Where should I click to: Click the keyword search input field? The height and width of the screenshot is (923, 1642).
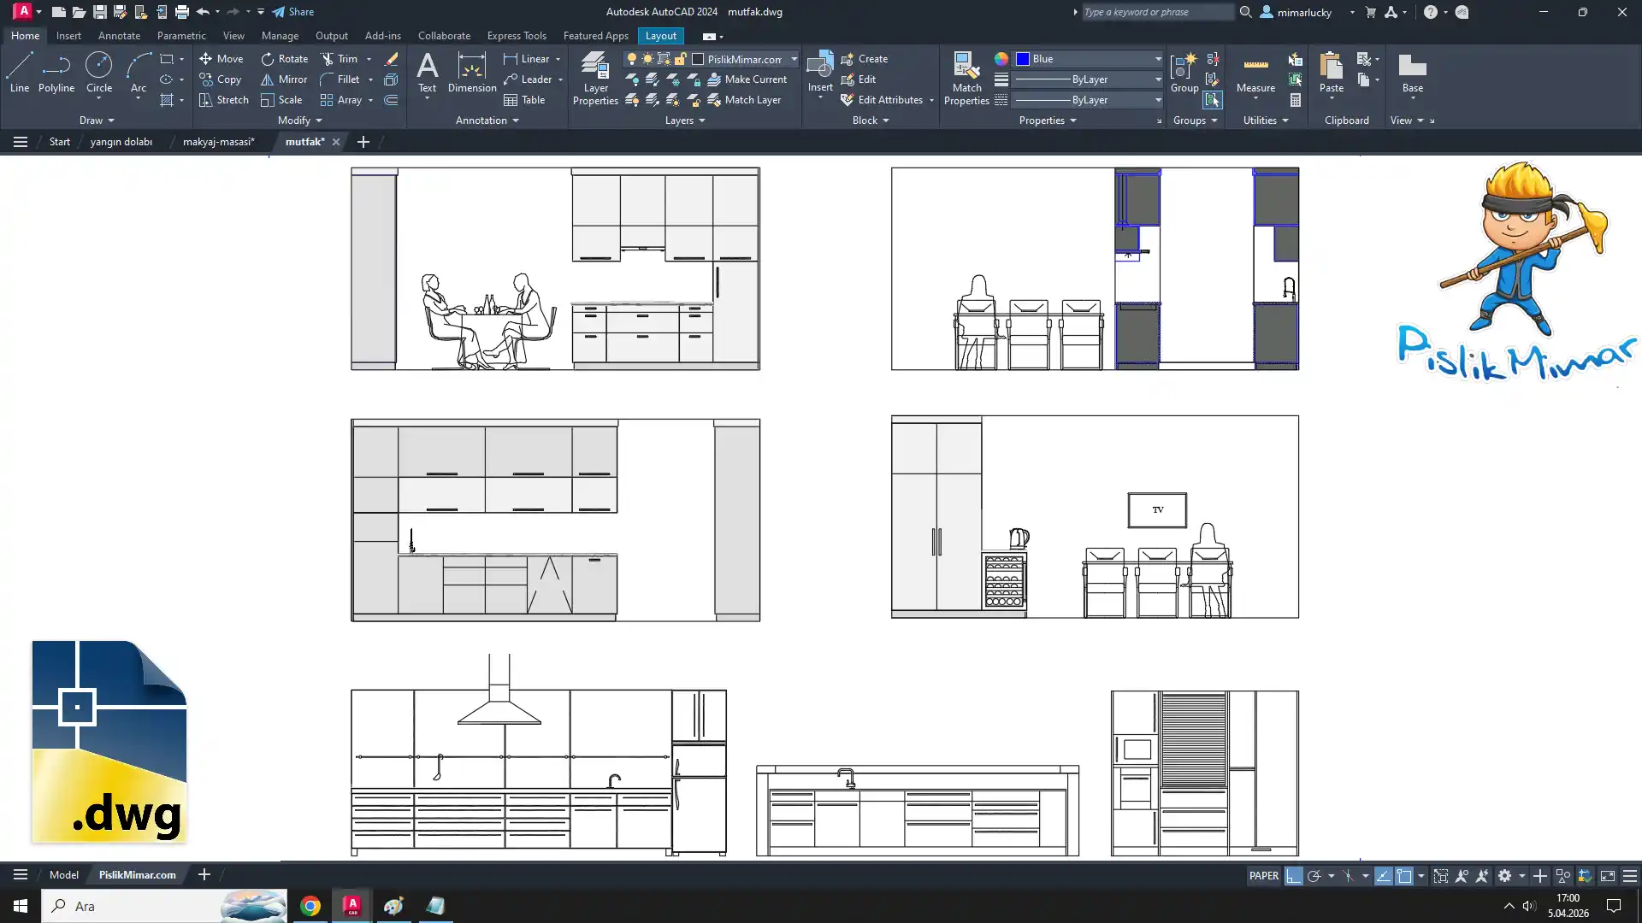click(x=1156, y=12)
